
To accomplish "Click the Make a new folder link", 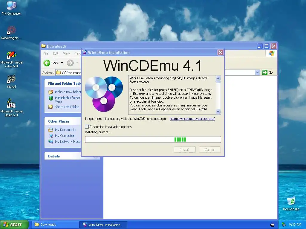I will (x=68, y=92).
